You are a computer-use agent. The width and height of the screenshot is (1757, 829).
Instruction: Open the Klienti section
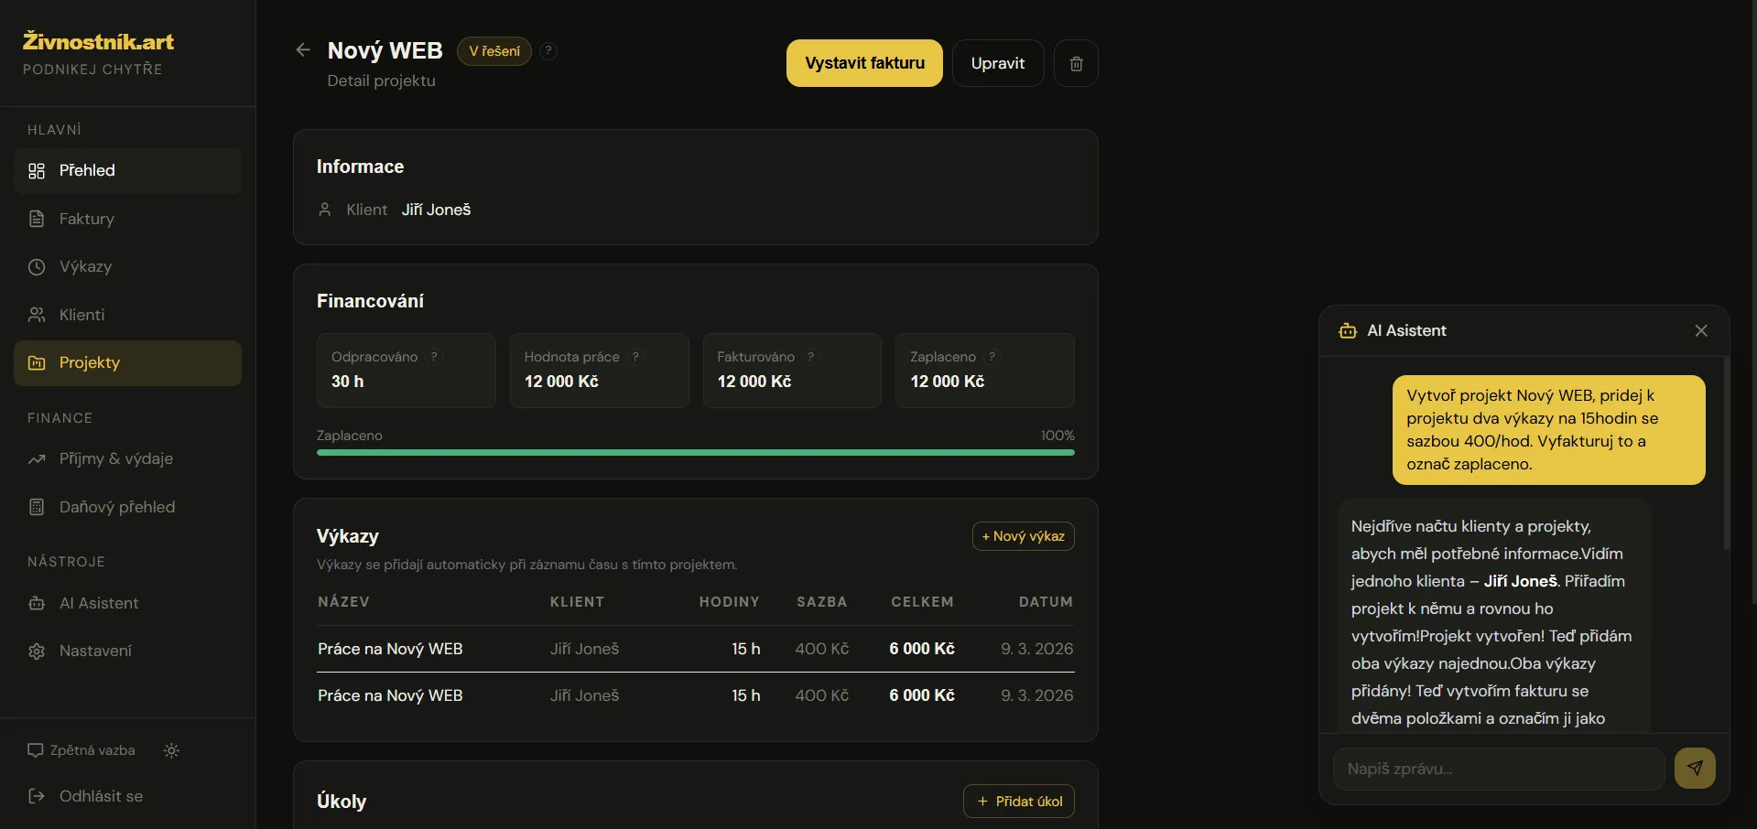coord(81,315)
